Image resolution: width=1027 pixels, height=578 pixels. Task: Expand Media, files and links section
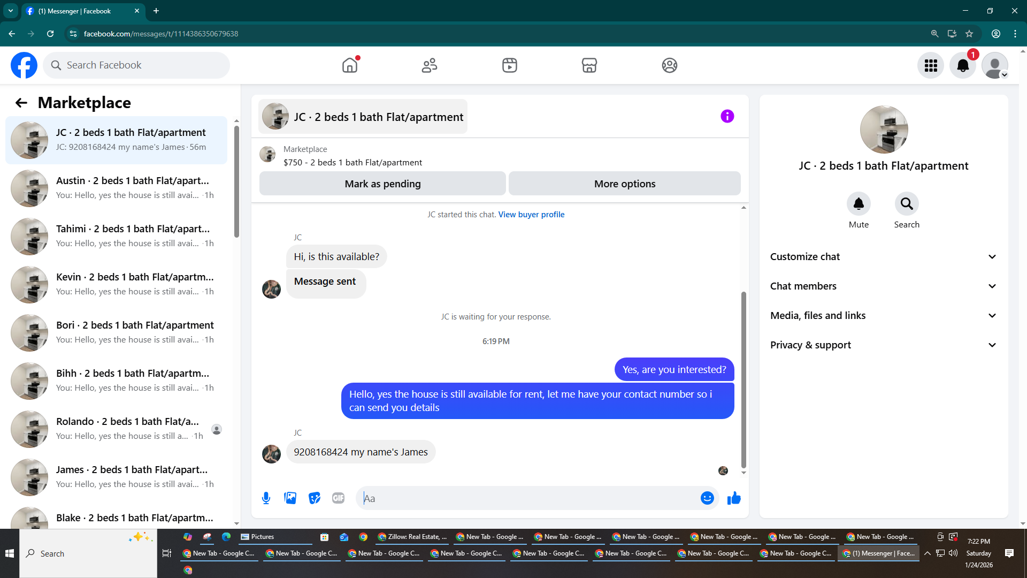[884, 316]
